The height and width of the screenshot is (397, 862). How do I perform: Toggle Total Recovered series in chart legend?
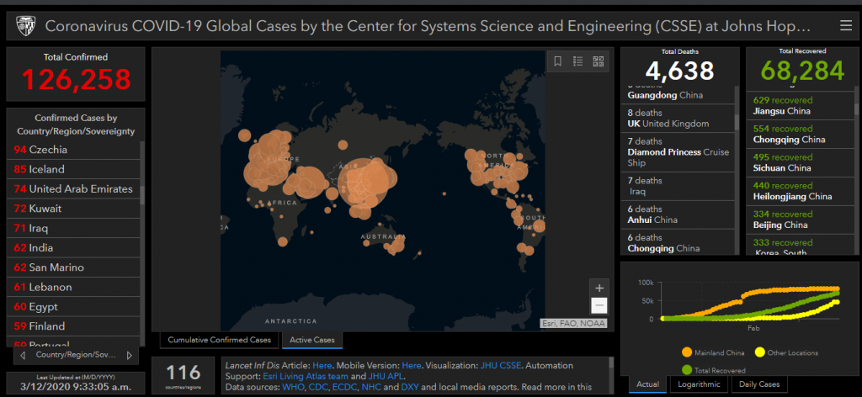tap(714, 370)
